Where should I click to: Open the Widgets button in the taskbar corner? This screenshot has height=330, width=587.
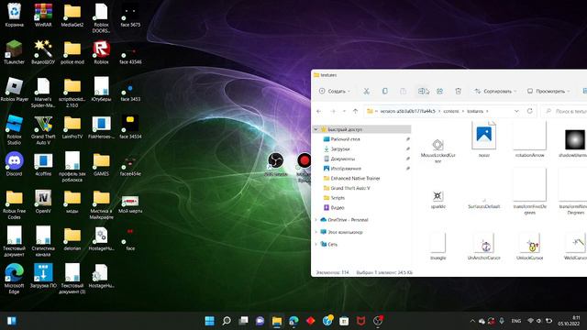tap(12, 321)
